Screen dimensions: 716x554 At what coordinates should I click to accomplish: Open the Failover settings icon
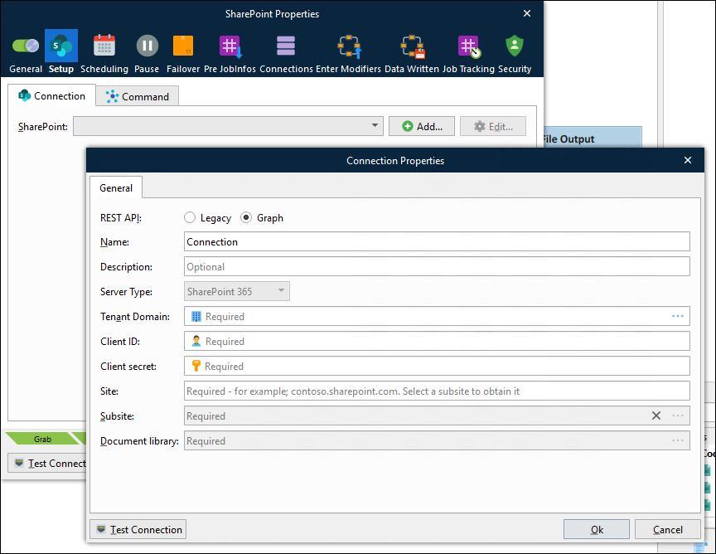pyautogui.click(x=183, y=46)
